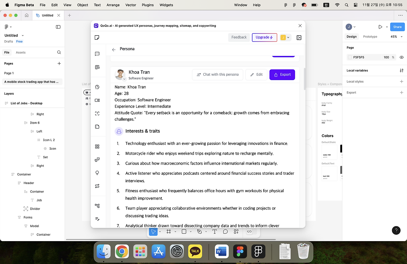Click the sticky note icon atop QoQo sidebar
Image resolution: width=407 pixels, height=264 pixels.
coord(97,37)
